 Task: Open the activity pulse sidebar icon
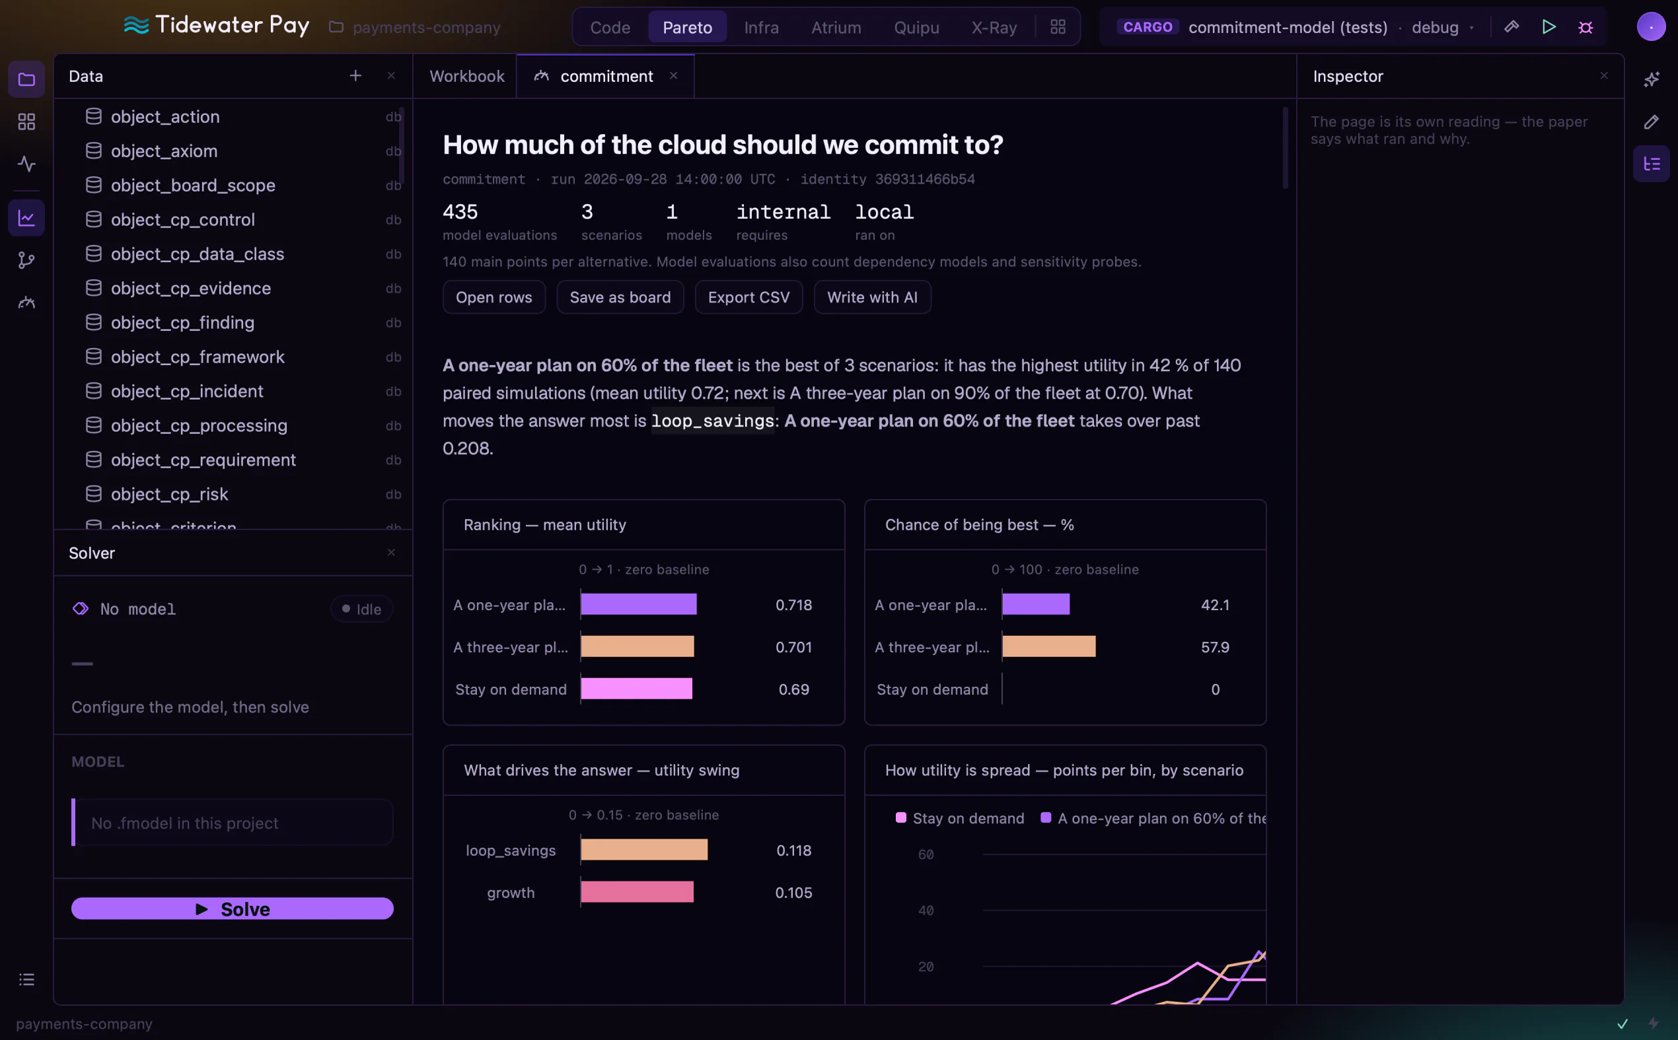pyautogui.click(x=26, y=164)
